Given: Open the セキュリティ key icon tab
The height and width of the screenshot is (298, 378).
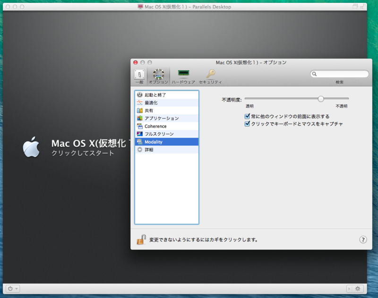Looking at the screenshot, I should (210, 77).
